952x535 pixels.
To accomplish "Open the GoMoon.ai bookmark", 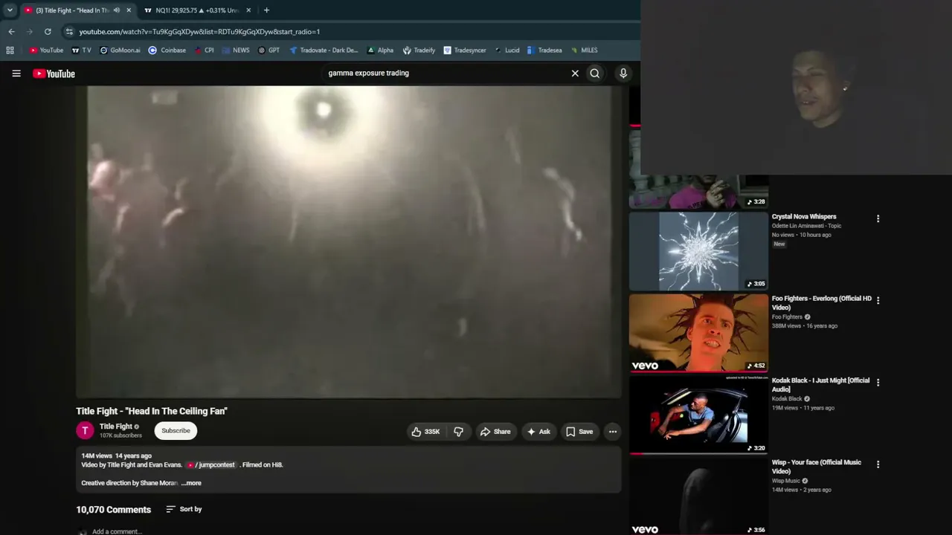I will click(120, 51).
